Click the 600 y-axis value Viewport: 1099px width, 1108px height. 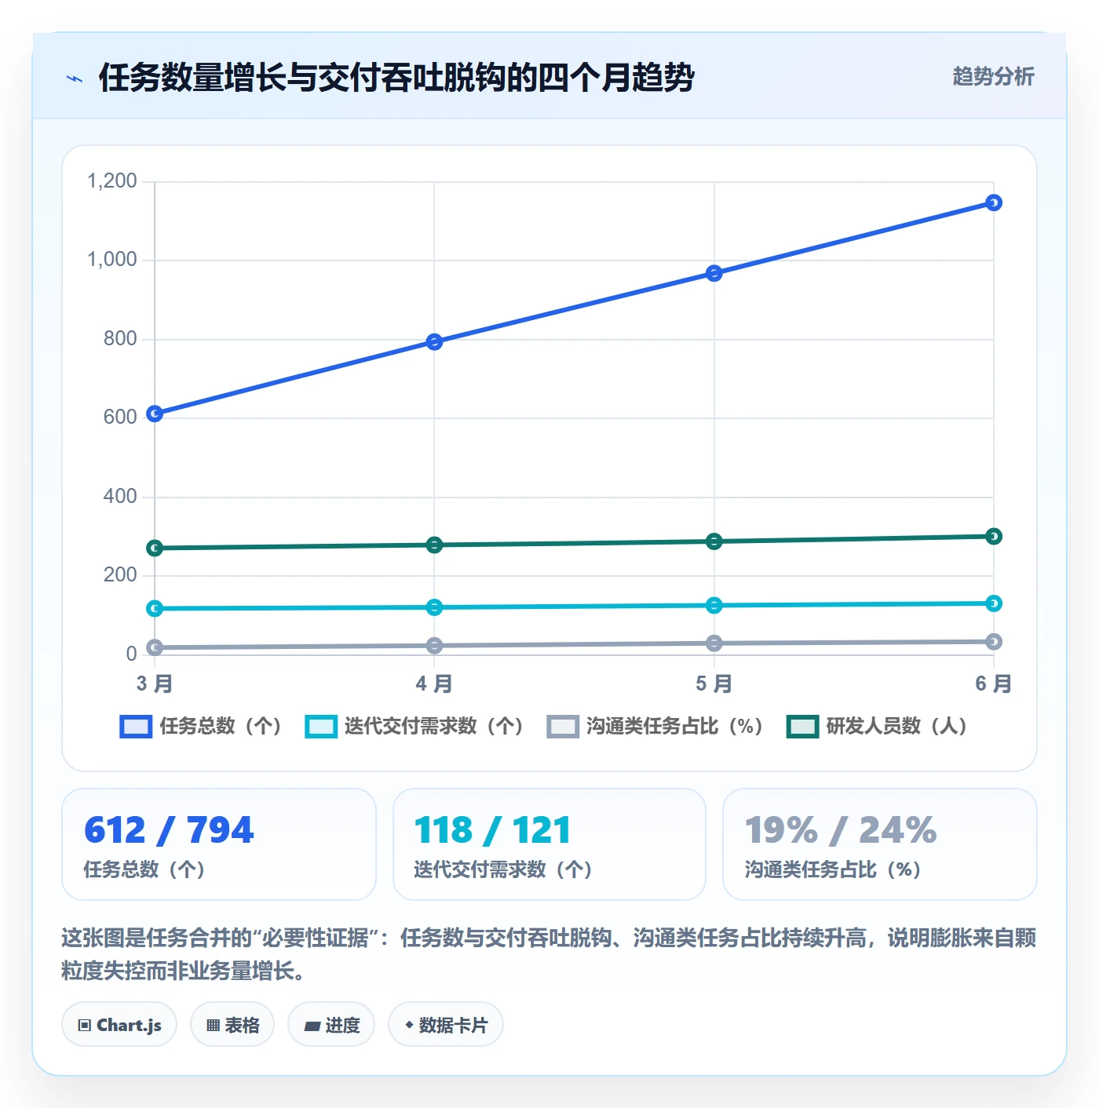tap(120, 417)
